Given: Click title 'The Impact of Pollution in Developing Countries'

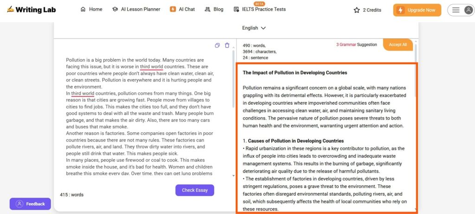Looking at the screenshot, I should click(x=295, y=73).
